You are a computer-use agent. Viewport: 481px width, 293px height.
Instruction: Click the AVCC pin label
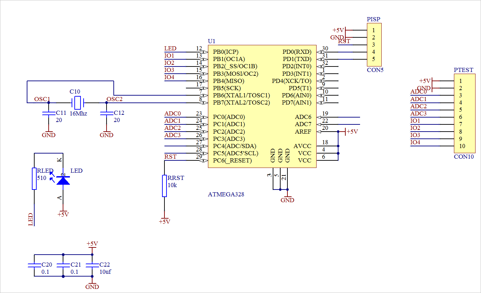point(303,146)
